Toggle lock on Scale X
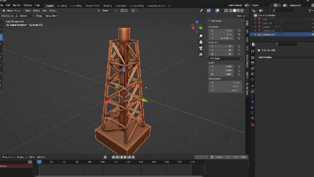 [239, 66]
